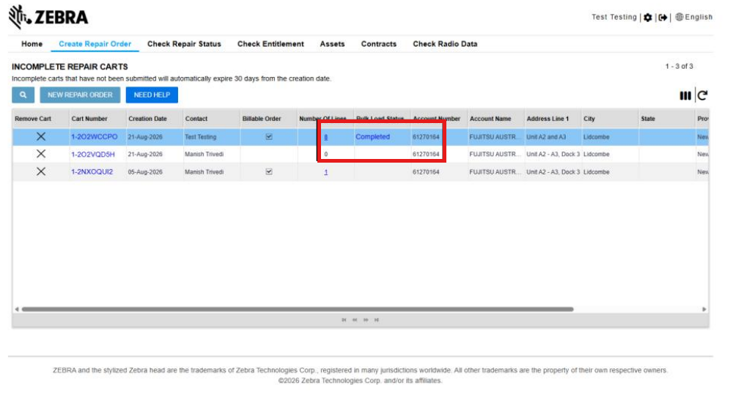Click right arrow of horizontal scrollbar
Screen dimensions: 741x411
pyautogui.click(x=704, y=309)
